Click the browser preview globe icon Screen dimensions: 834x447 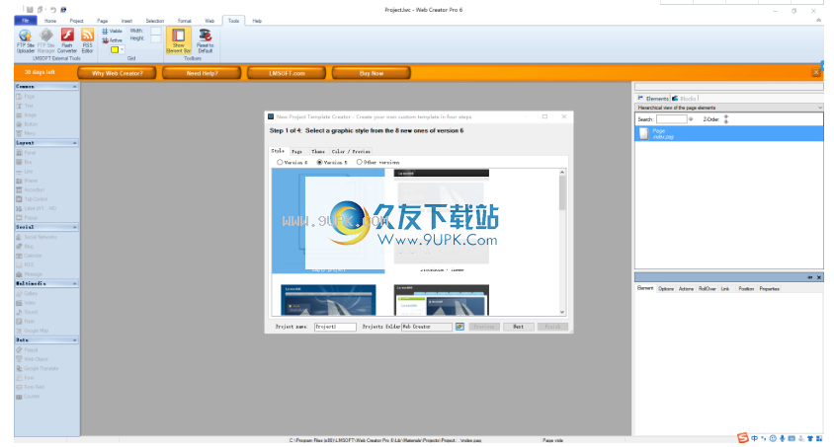pos(63,10)
